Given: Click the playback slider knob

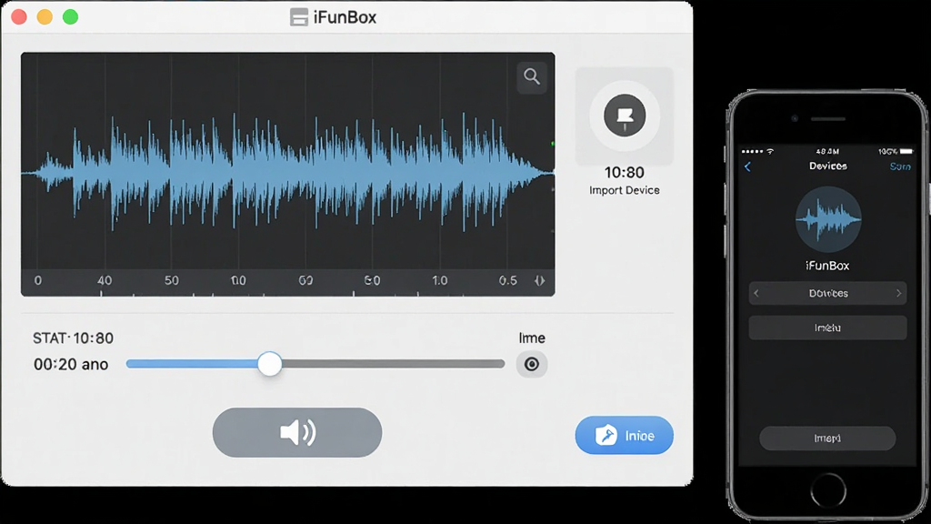Looking at the screenshot, I should coord(269,364).
